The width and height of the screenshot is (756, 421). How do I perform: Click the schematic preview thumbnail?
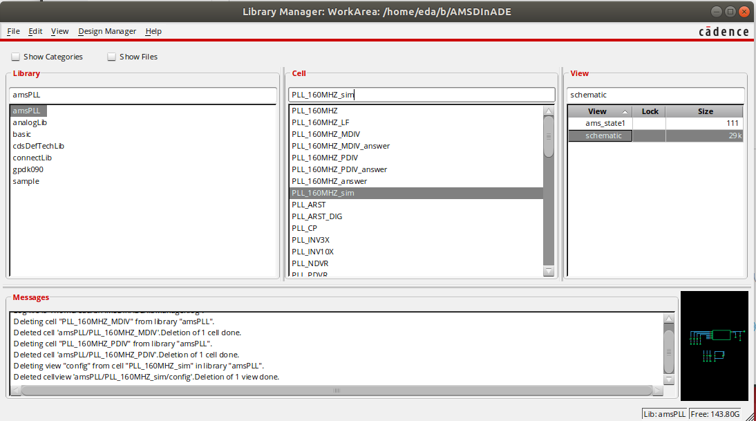point(715,346)
